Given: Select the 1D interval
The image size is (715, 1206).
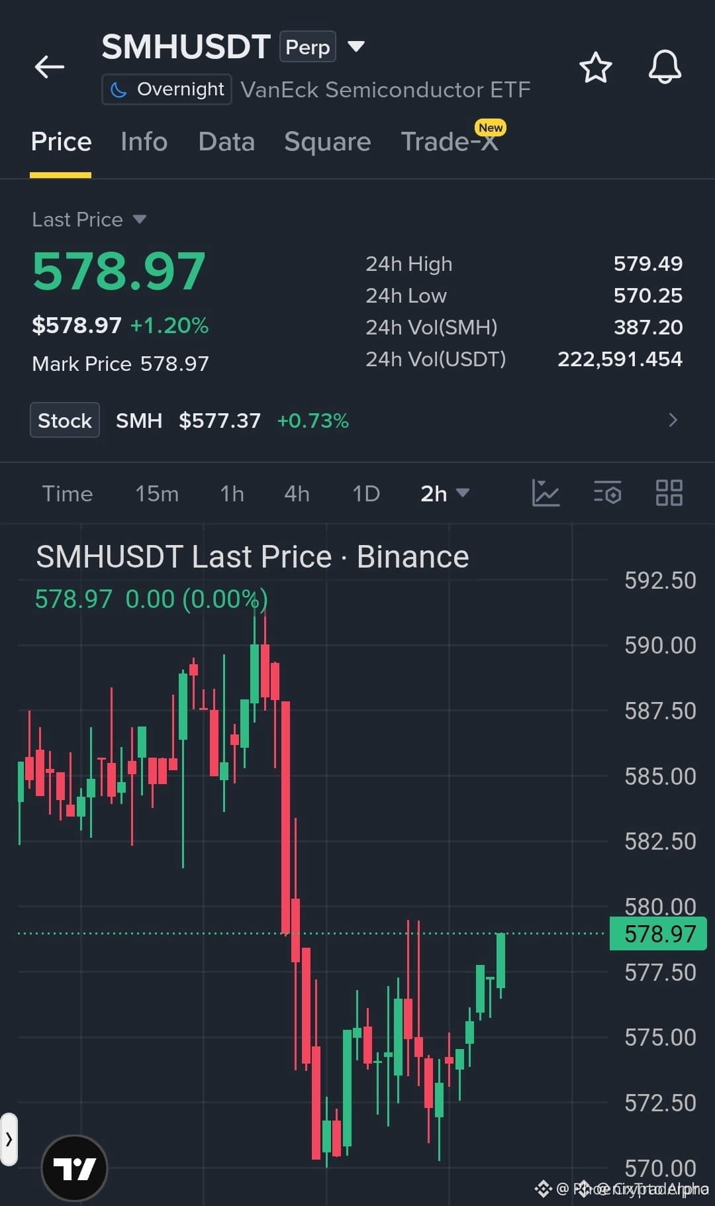Looking at the screenshot, I should click(365, 493).
